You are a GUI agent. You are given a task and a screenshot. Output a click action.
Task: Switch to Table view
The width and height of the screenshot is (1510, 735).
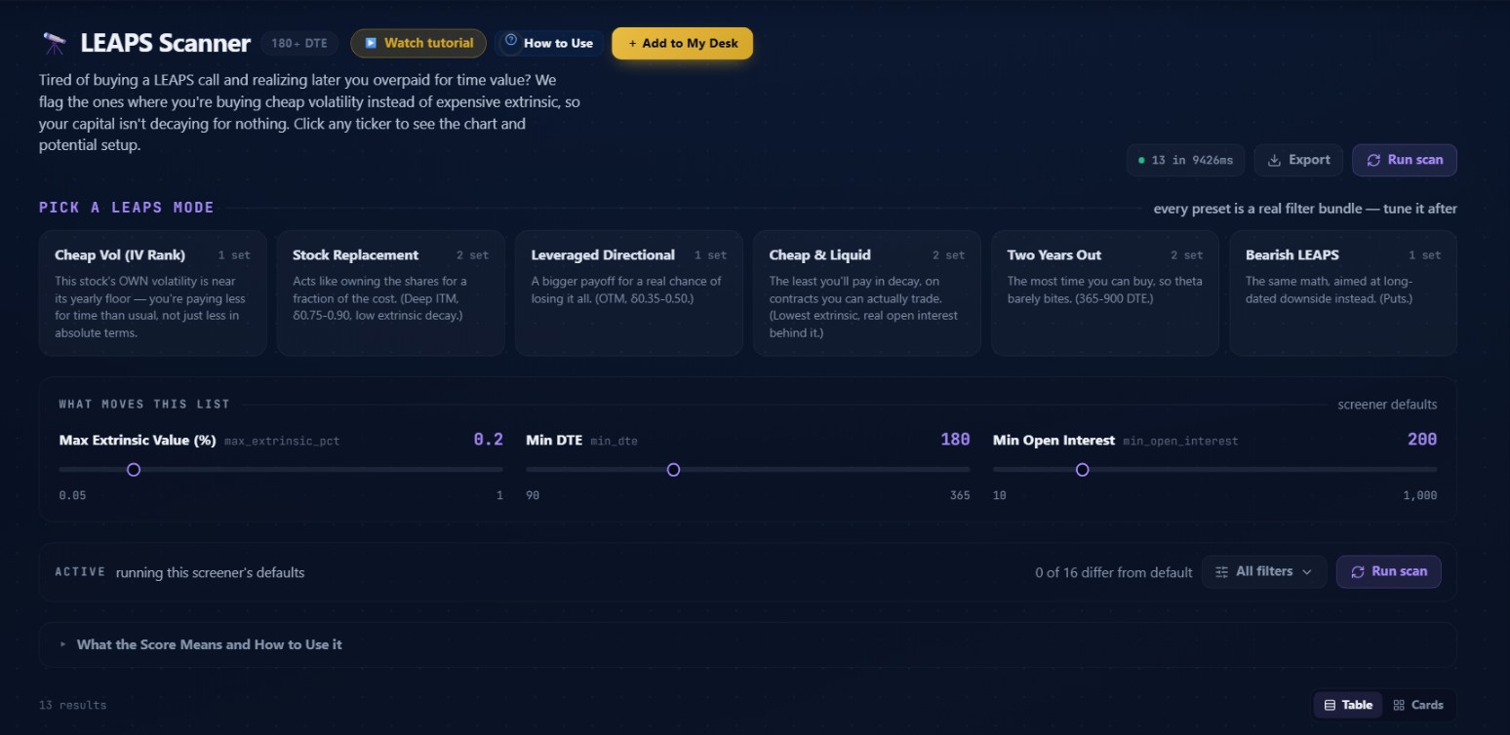click(1348, 705)
